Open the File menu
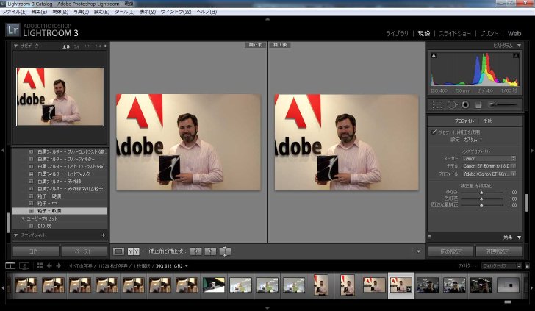 point(15,12)
